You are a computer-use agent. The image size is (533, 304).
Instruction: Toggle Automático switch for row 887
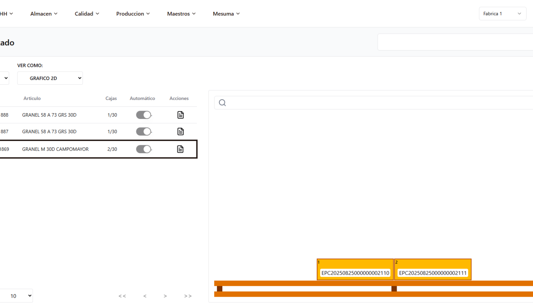click(x=144, y=131)
